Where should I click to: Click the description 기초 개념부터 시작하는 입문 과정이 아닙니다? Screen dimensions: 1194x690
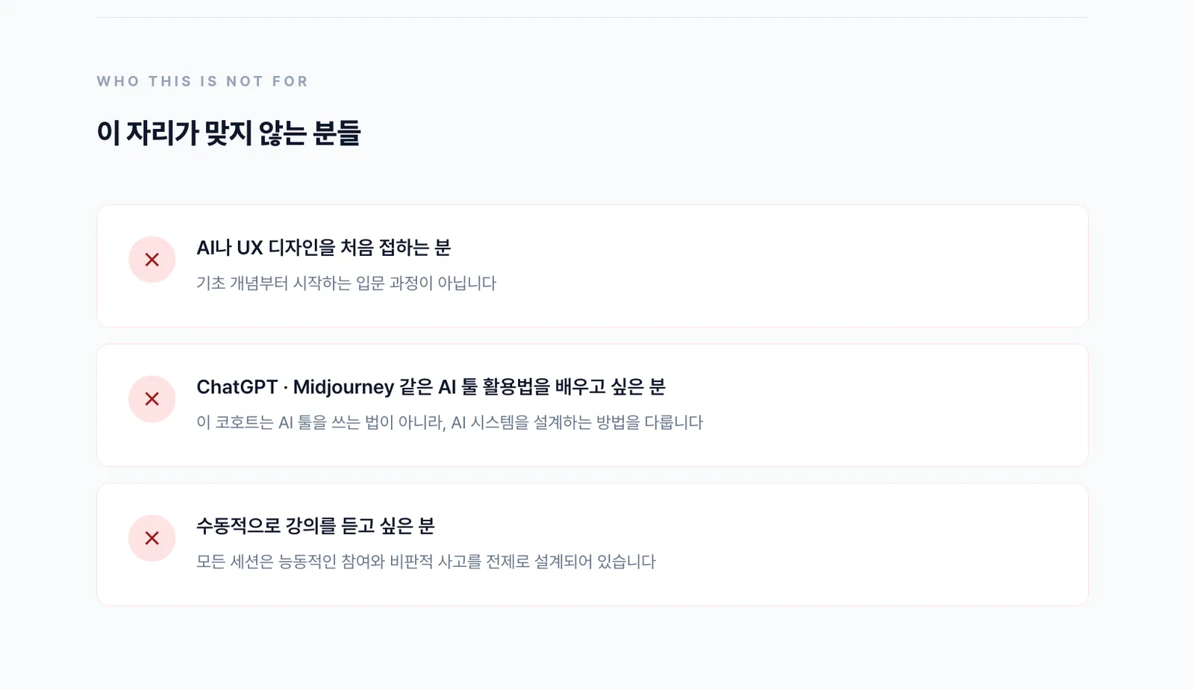[x=346, y=283]
